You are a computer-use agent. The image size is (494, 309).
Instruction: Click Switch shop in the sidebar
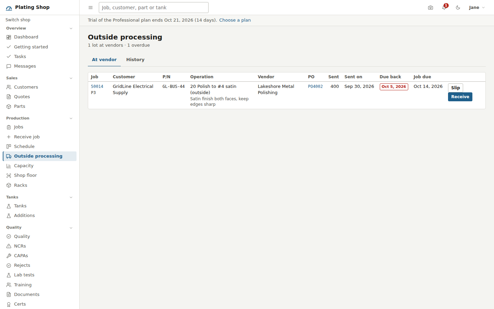pos(18,20)
